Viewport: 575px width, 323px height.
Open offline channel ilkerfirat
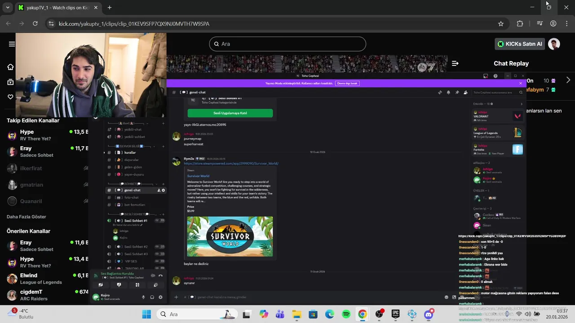[47, 168]
